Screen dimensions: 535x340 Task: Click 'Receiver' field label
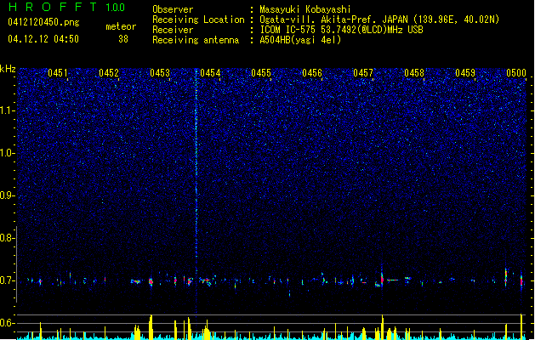click(x=173, y=30)
